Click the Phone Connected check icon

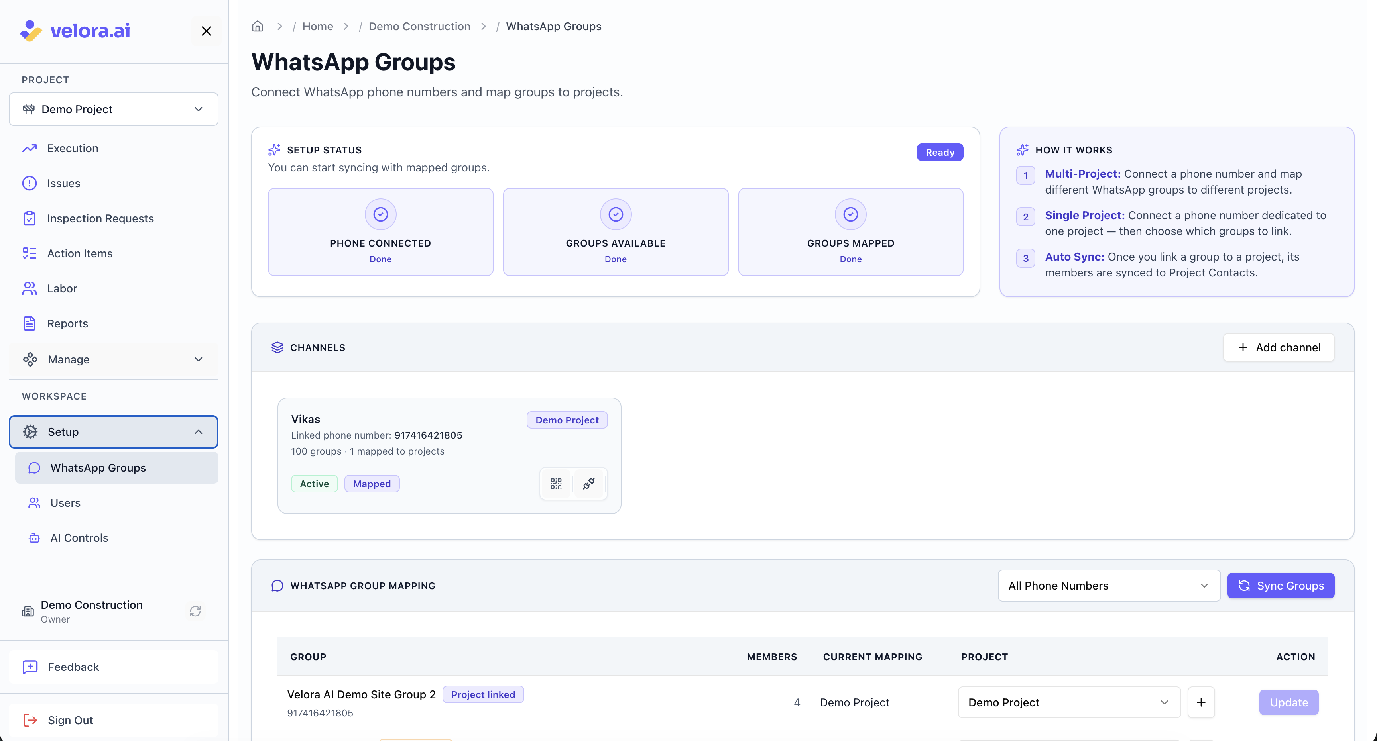381,214
